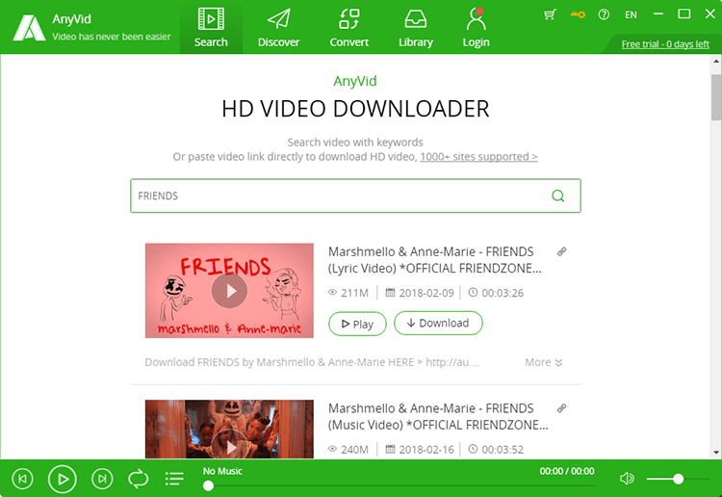Open the FRIENDS Music Video thumbnail

[229, 429]
